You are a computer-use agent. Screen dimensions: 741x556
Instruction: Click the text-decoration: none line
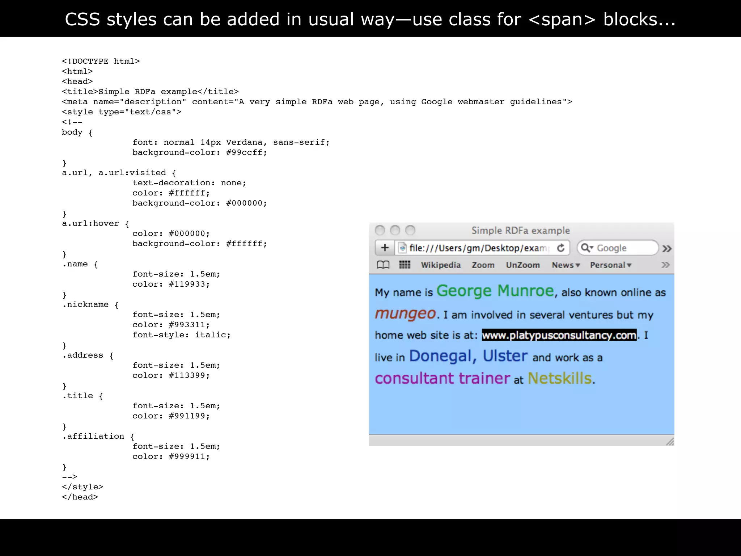click(x=189, y=183)
